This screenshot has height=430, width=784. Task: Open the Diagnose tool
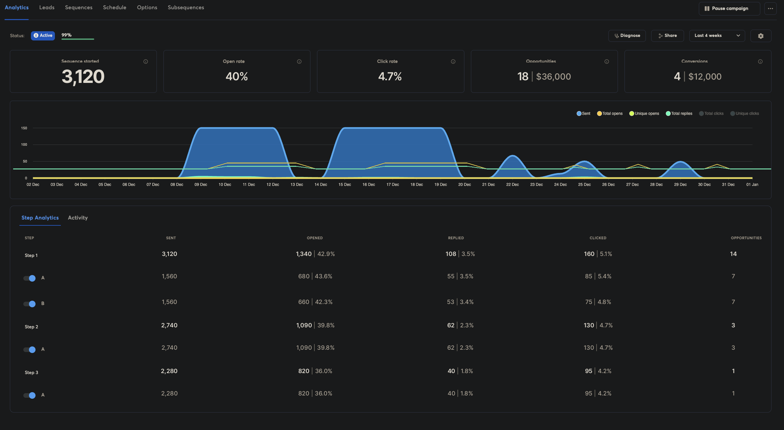coord(627,36)
